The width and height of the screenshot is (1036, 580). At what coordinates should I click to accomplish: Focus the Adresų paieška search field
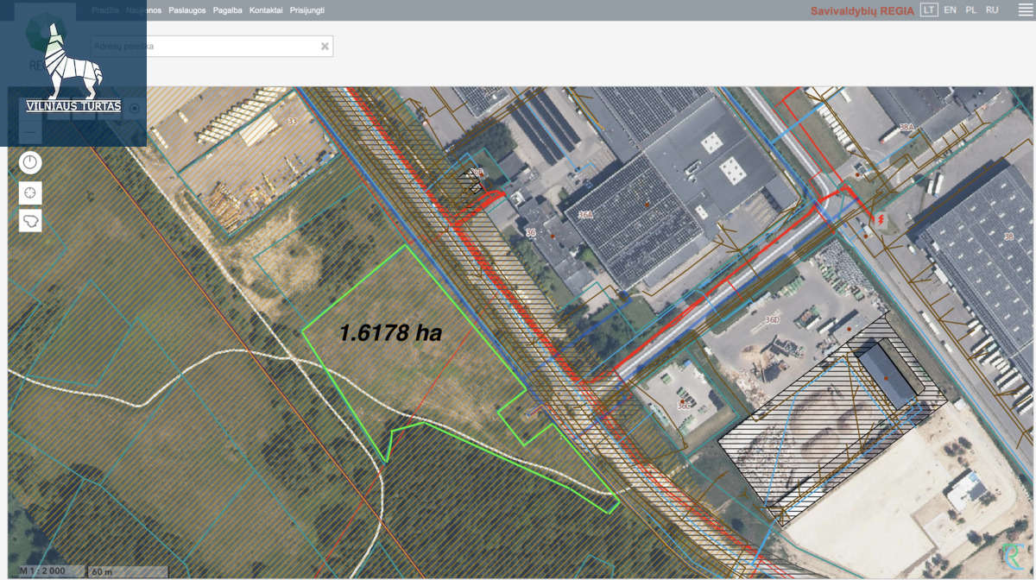pyautogui.click(x=212, y=47)
